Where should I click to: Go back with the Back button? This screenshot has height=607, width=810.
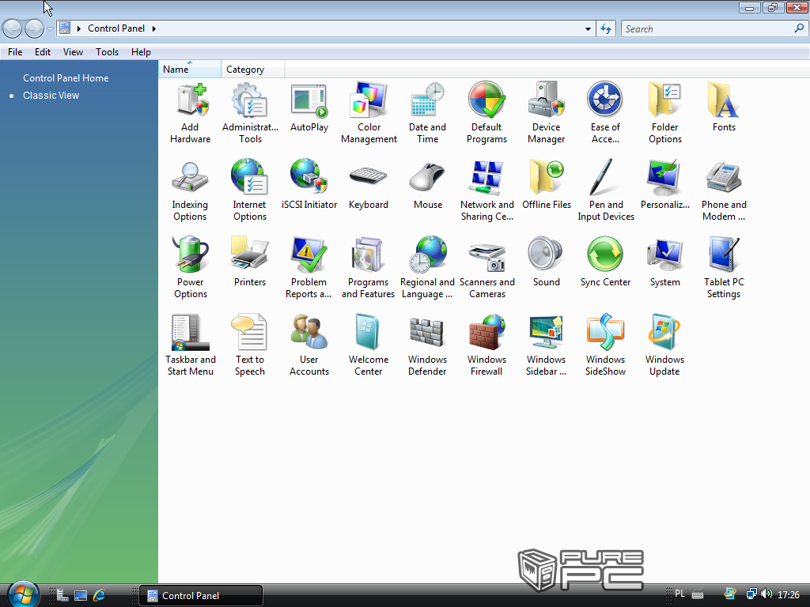pyautogui.click(x=13, y=28)
